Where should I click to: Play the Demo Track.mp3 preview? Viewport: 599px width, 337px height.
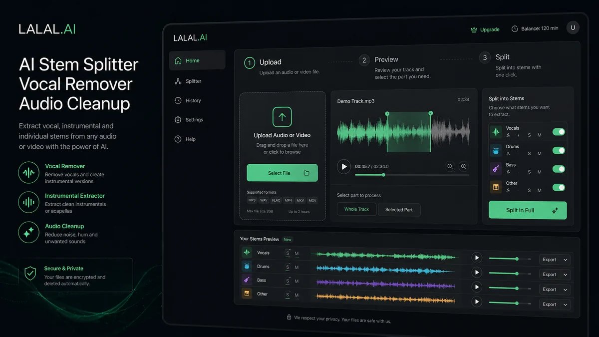pos(344,166)
